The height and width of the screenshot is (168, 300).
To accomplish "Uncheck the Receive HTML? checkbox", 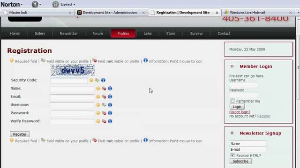I will (x=232, y=155).
